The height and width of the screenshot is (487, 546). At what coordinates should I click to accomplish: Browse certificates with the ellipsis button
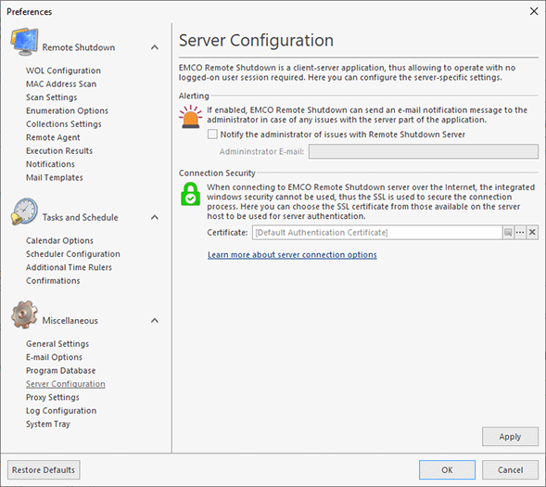point(520,232)
